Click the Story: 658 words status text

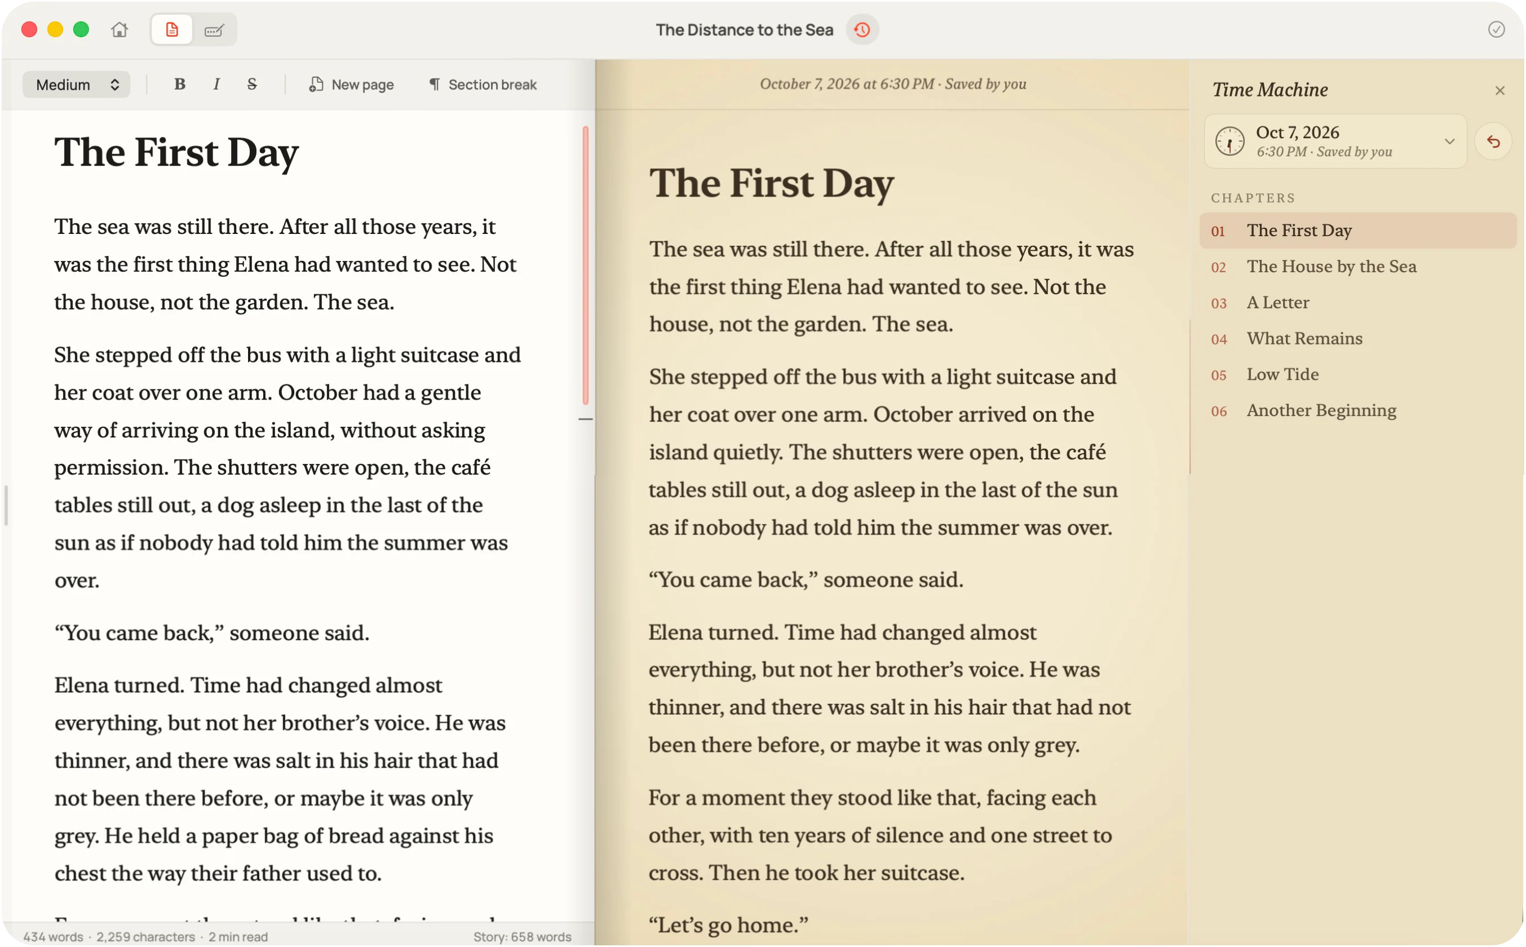tap(522, 936)
